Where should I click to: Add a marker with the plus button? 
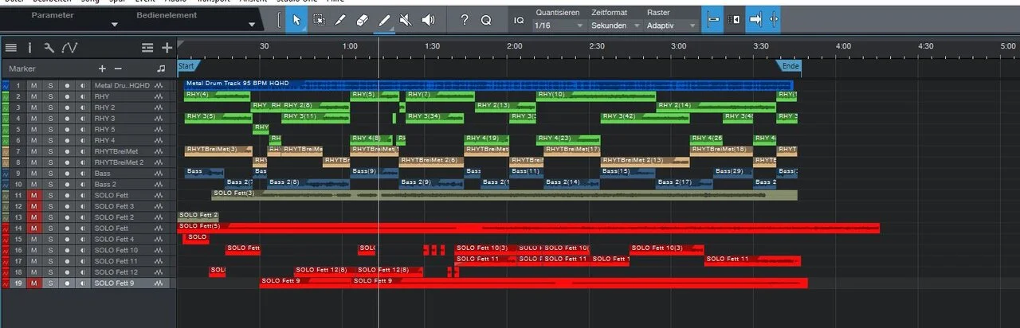pos(102,68)
